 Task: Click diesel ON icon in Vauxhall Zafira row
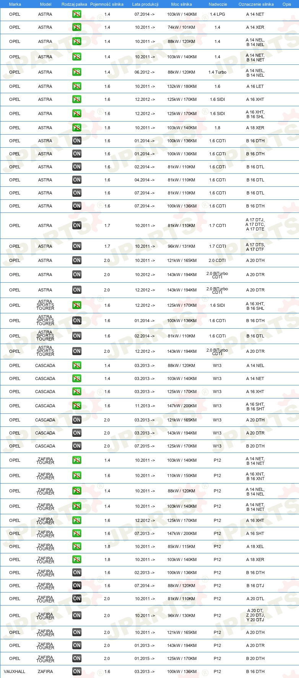click(x=76, y=671)
